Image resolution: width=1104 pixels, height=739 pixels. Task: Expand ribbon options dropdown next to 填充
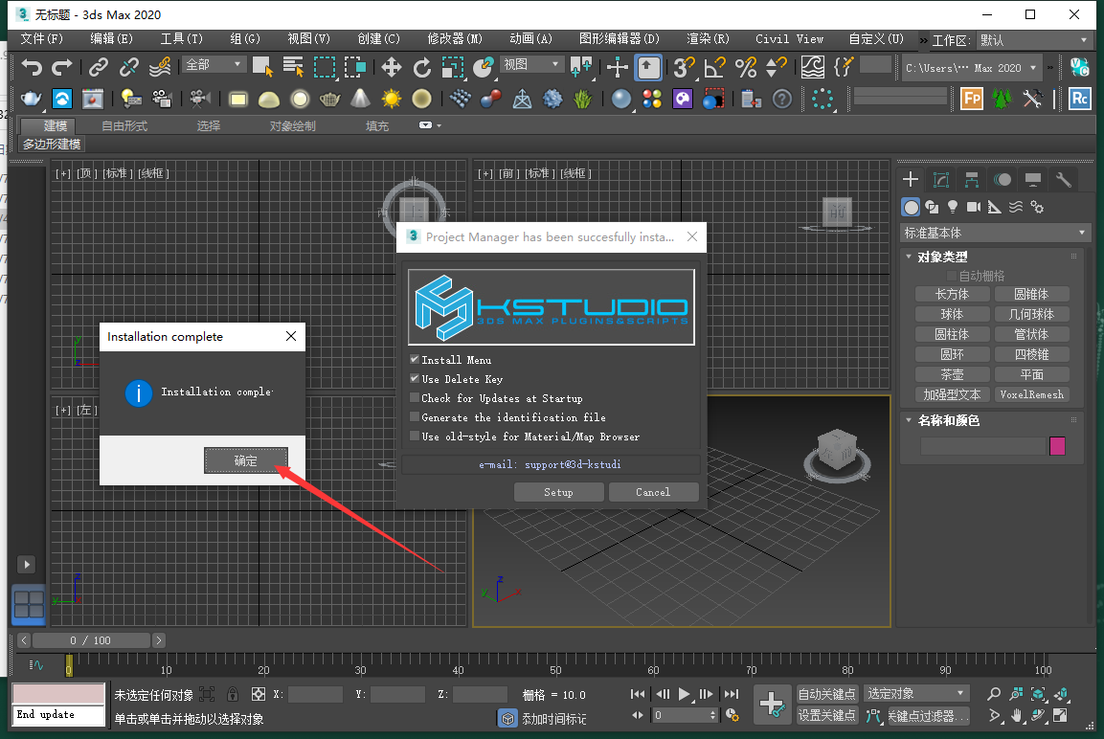[x=430, y=125]
